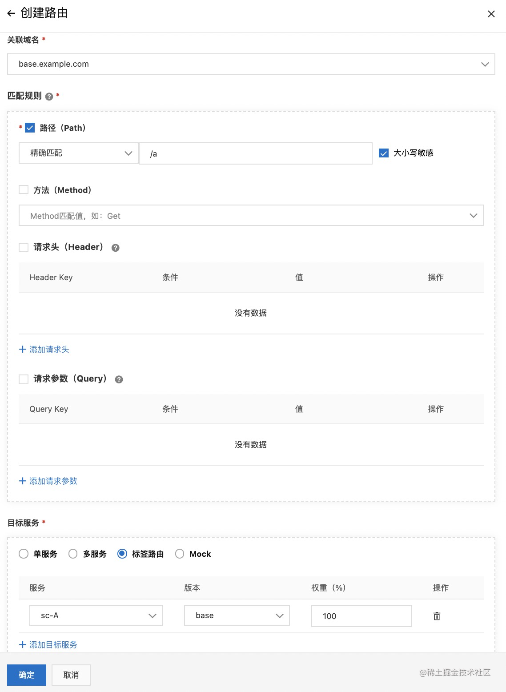
Task: Click the 确定 confirm button
Action: [x=27, y=675]
